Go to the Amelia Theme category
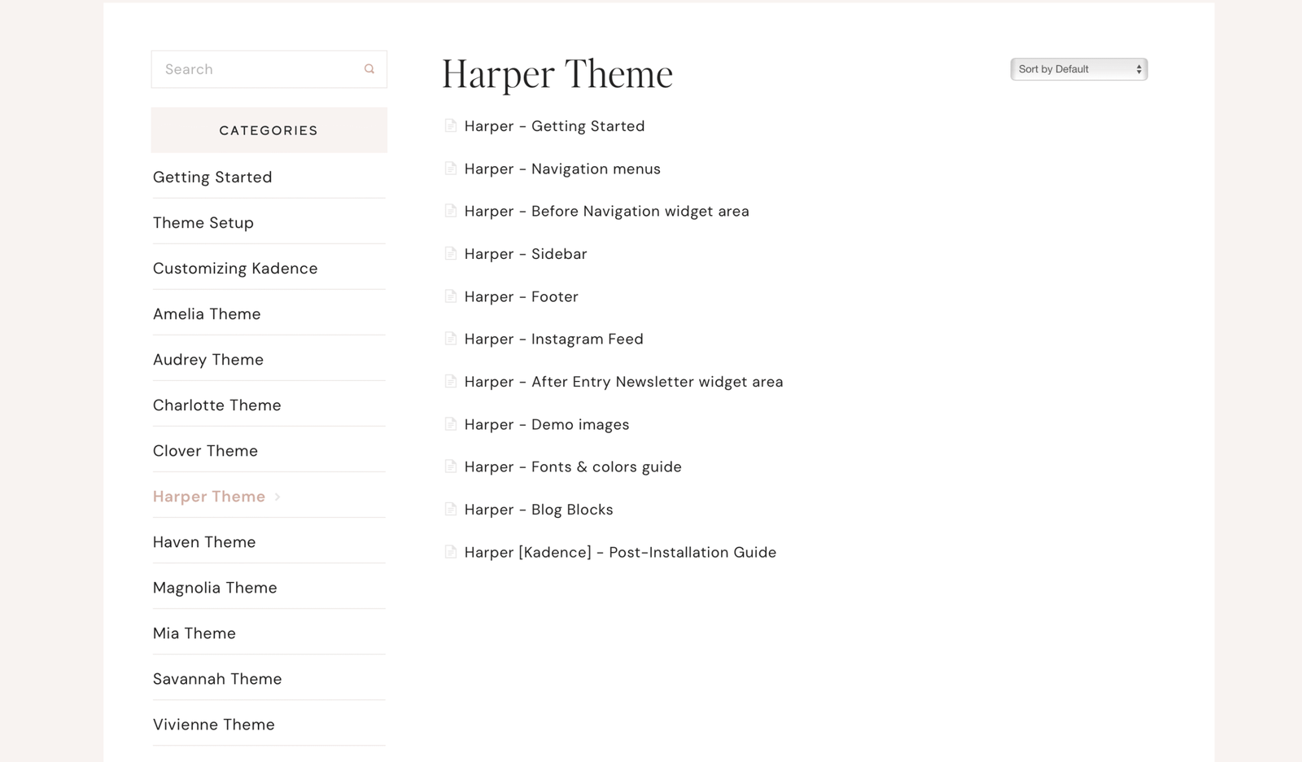Image resolution: width=1302 pixels, height=762 pixels. point(207,314)
